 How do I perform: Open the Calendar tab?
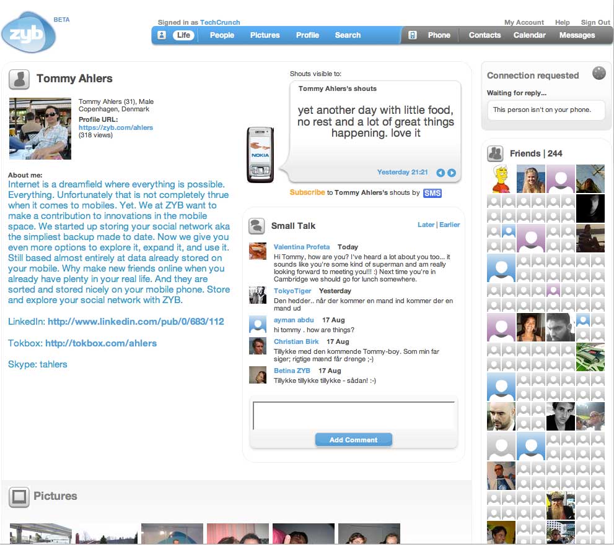529,35
